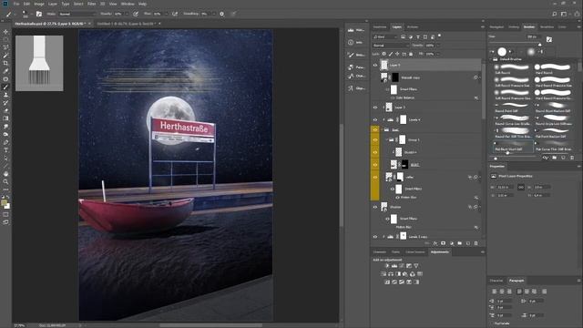Click the foreground color swatch
This screenshot has height=328, width=583.
[4, 202]
